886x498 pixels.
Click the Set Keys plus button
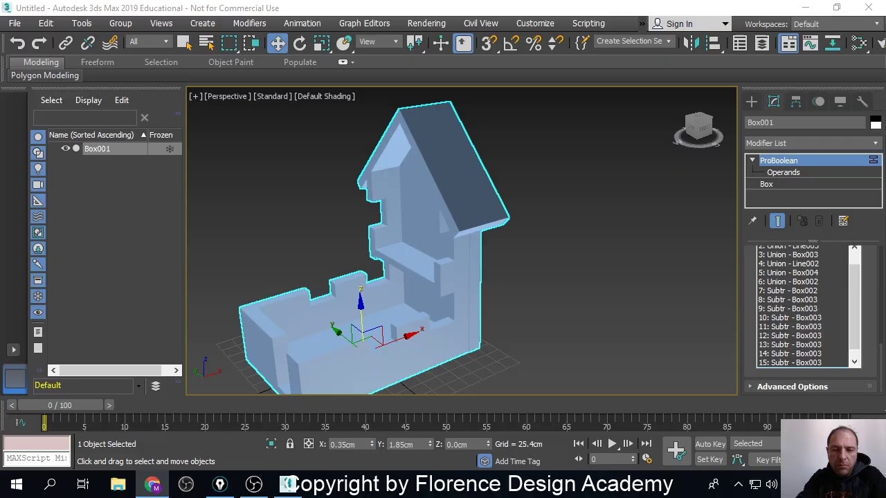point(676,451)
